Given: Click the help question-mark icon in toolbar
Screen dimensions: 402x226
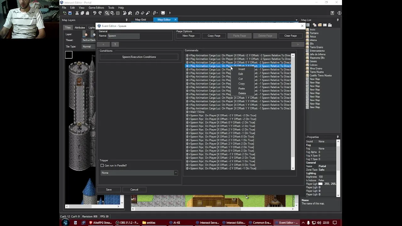Looking at the screenshot, I should click(x=332, y=13).
